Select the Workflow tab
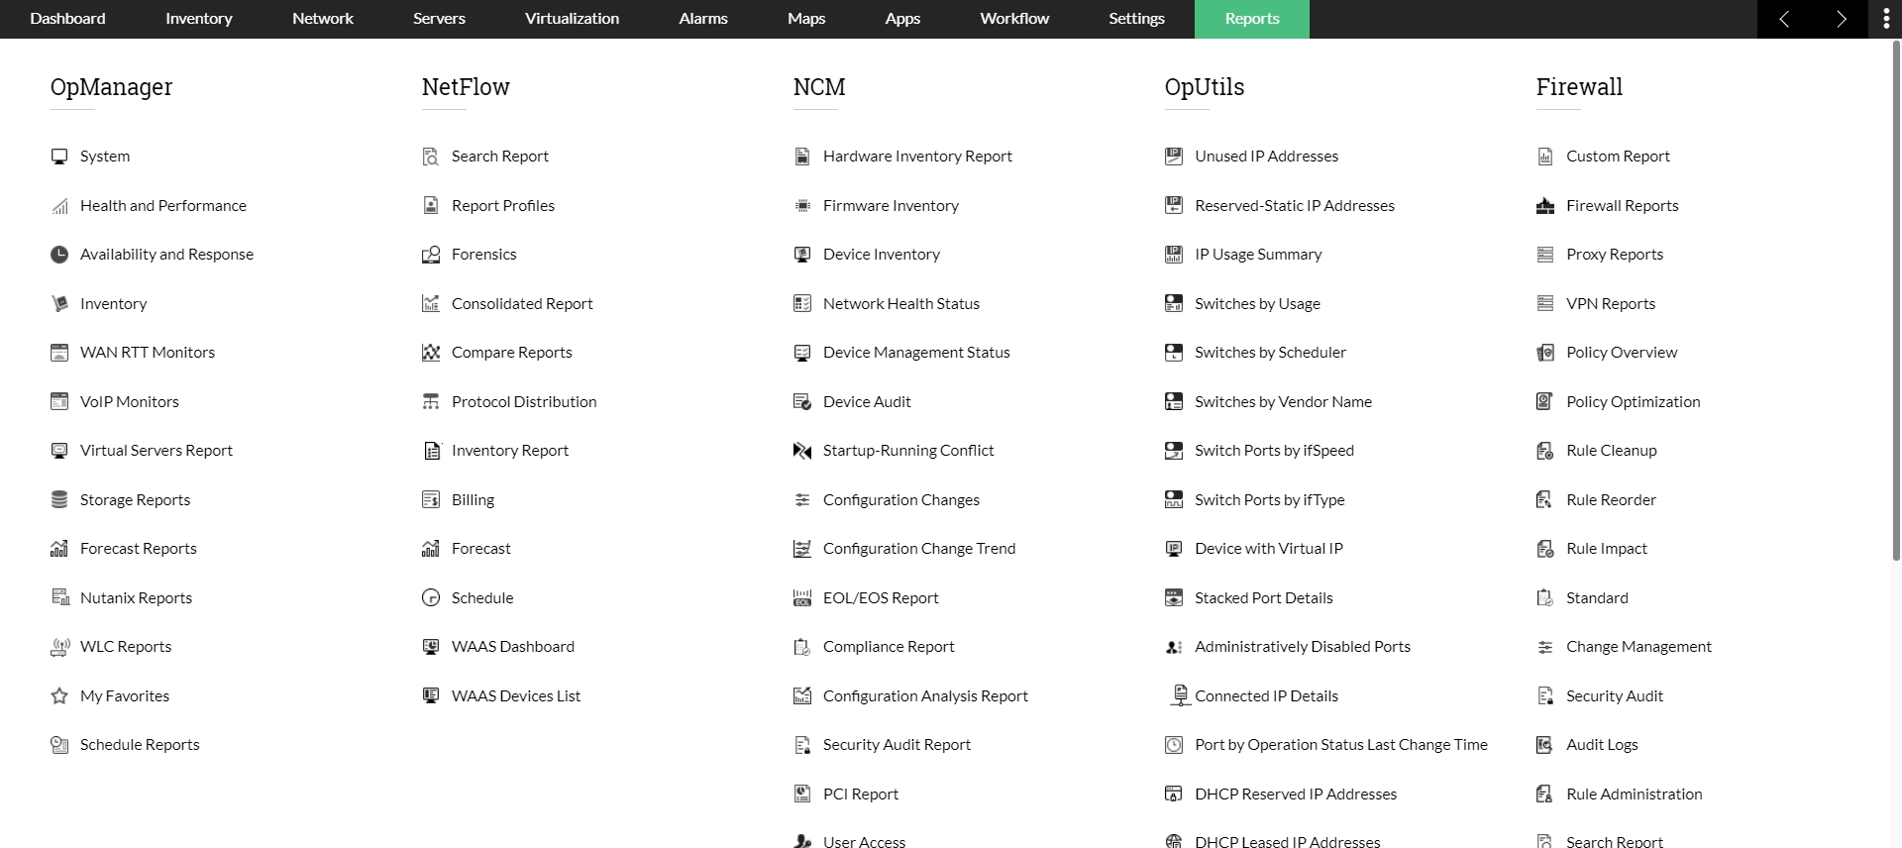 1014,19
